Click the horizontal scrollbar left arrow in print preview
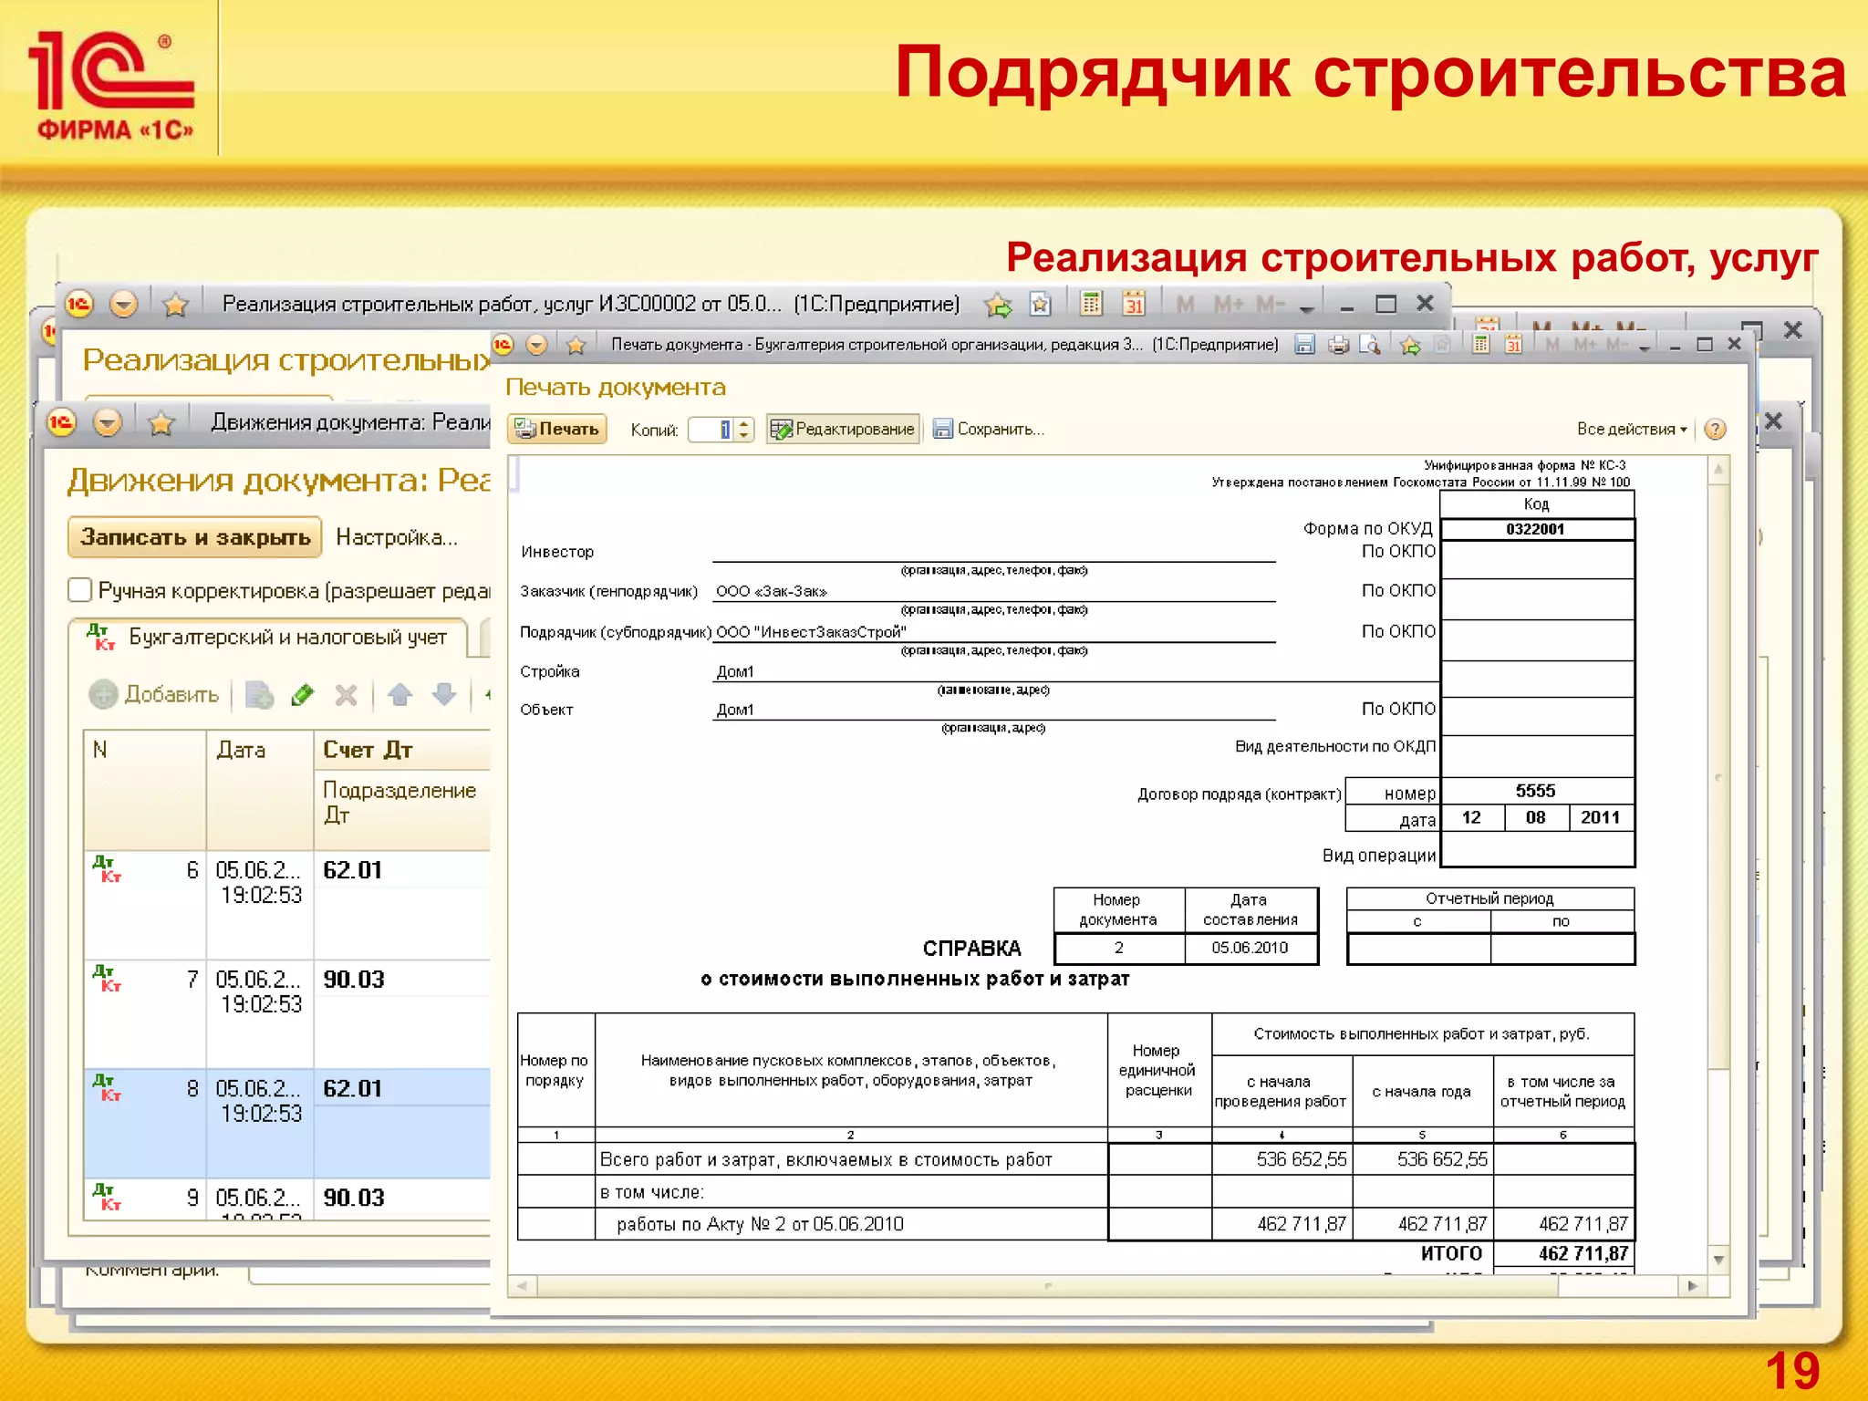Image resolution: width=1868 pixels, height=1401 pixels. tap(522, 1286)
